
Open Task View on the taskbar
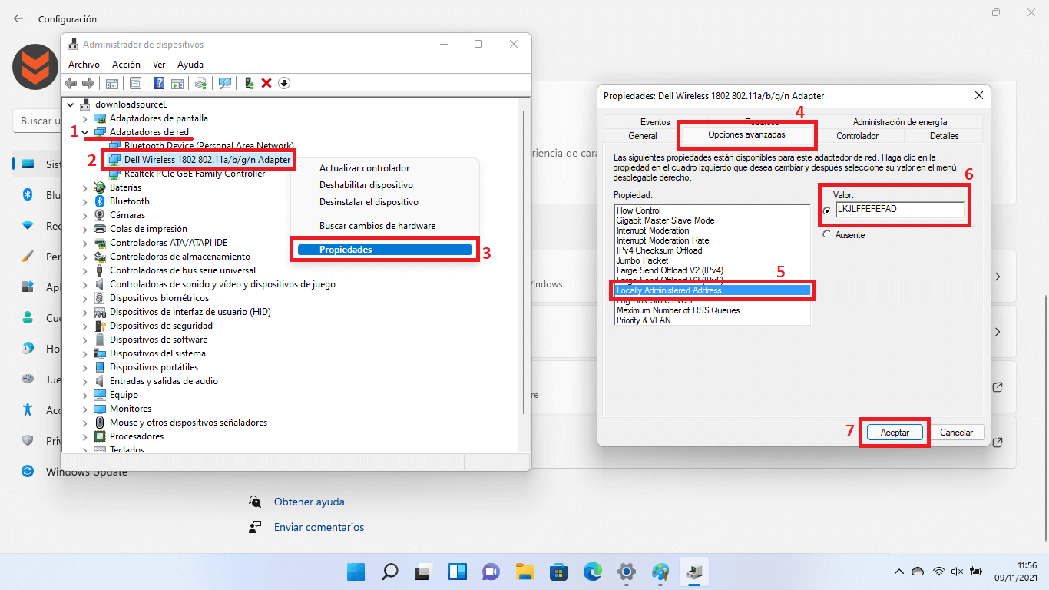click(423, 572)
